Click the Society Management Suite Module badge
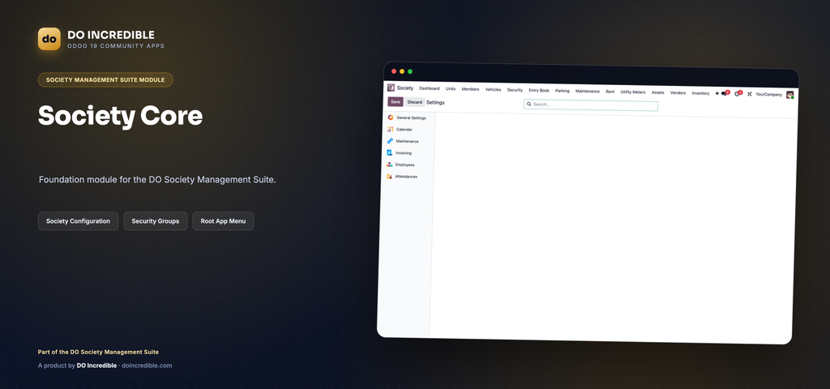The width and height of the screenshot is (830, 389). [105, 80]
